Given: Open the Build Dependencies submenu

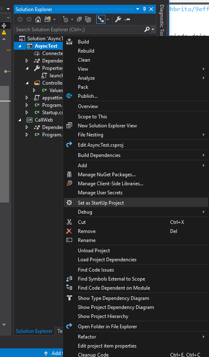Looking at the screenshot, I should pyautogui.click(x=136, y=155).
